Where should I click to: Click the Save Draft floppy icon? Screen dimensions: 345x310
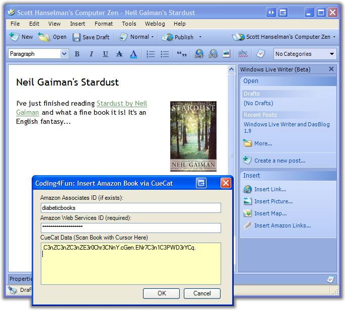click(x=77, y=37)
